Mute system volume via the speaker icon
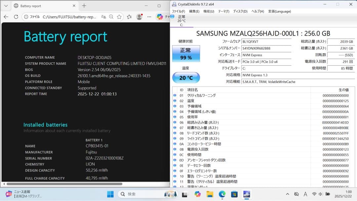Viewport: 357px width, 201px height. pos(320,194)
